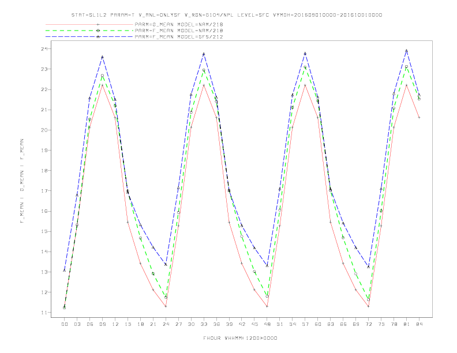The width and height of the screenshot is (457, 353).
Task: Click y-axis tick label 19
Action: click(x=44, y=151)
